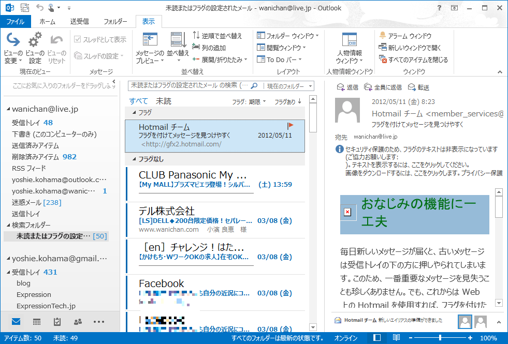Open the CLUB Panasonic My MALL message
Image resolution: width=508 pixels, height=344 pixels.
(215, 184)
